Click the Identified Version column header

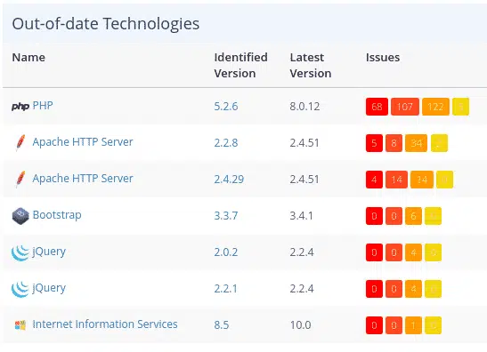pyautogui.click(x=240, y=66)
